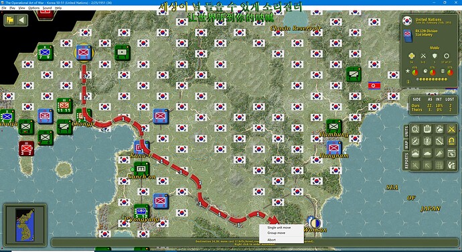
Task: Open the Play menu
Action: pos(12,8)
